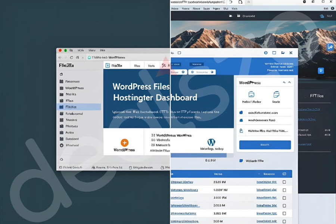Open the first menu in the background window's menu bar
This screenshot has width=336, height=224.
(175, 9)
